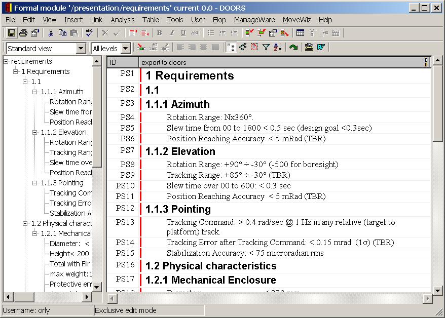Click the 'export to doors' column header
445x318 pixels.
point(285,62)
